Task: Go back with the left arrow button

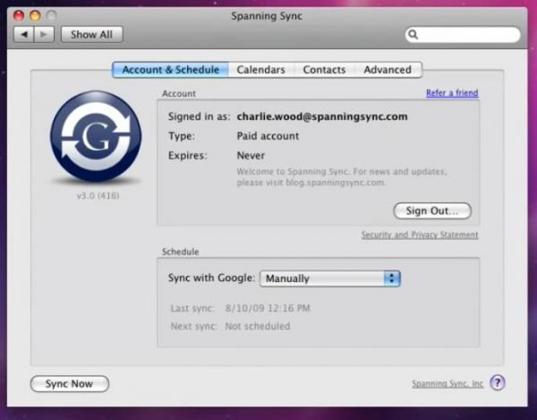Action: pos(23,35)
